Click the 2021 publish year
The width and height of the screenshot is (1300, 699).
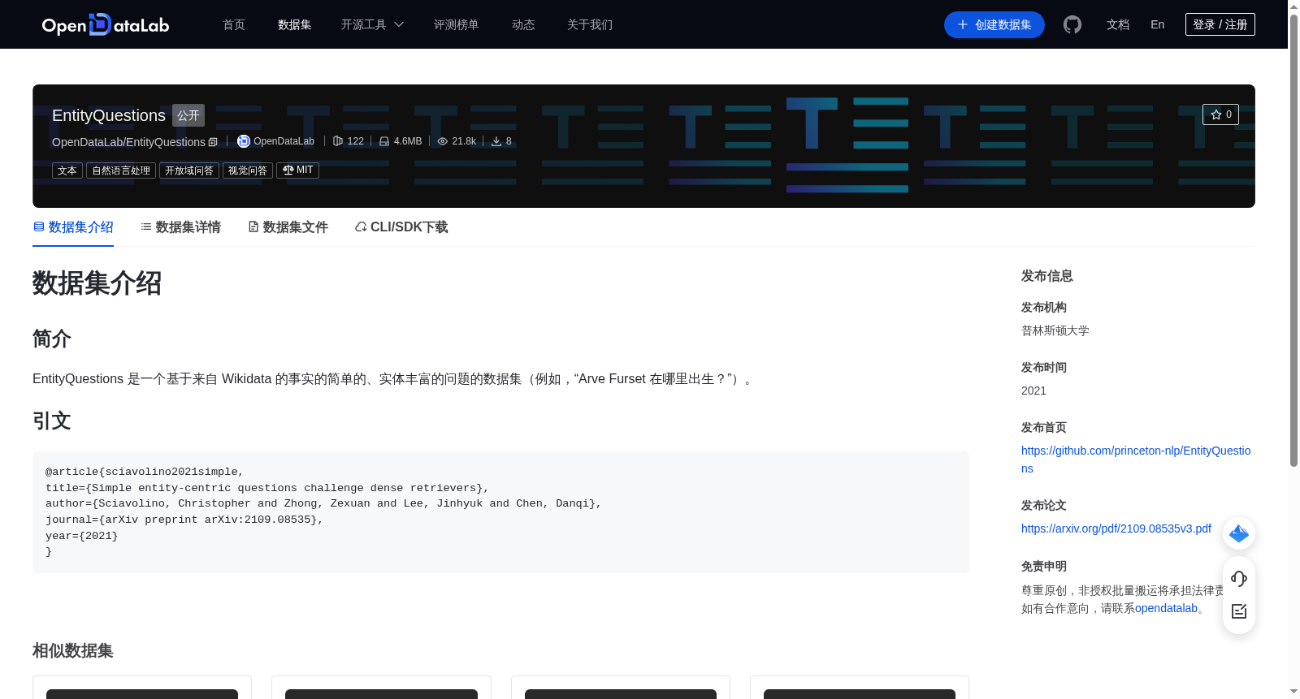1033,390
